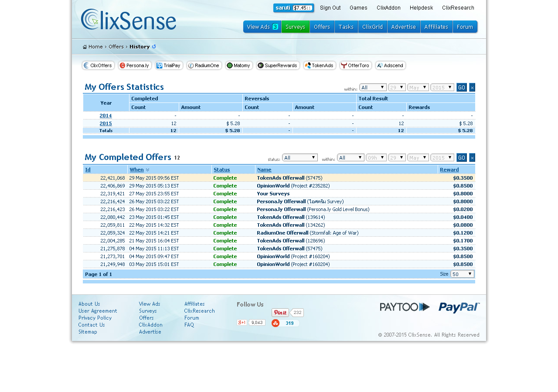558x392 pixels.
Task: Open the statistics year dropdown showing 2015
Action: point(442,87)
